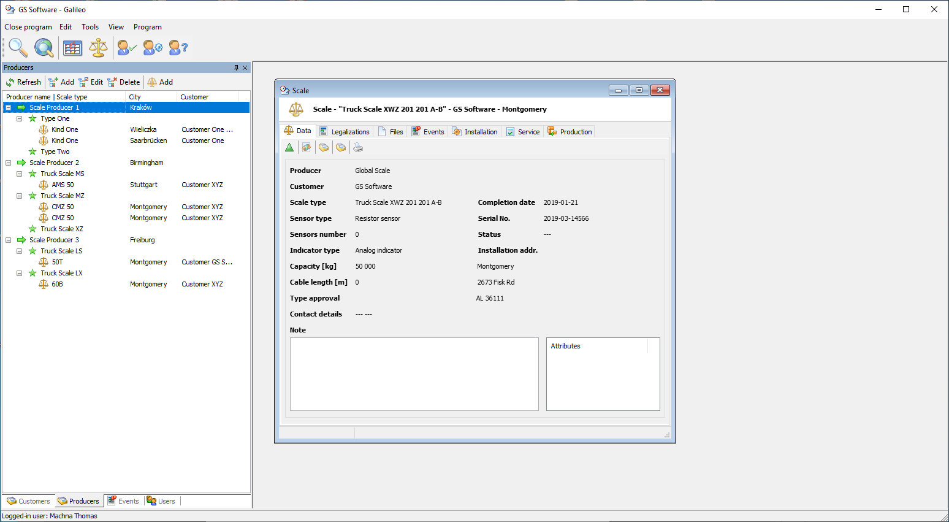
Task: Switch to the Installation tab
Action: (475, 131)
